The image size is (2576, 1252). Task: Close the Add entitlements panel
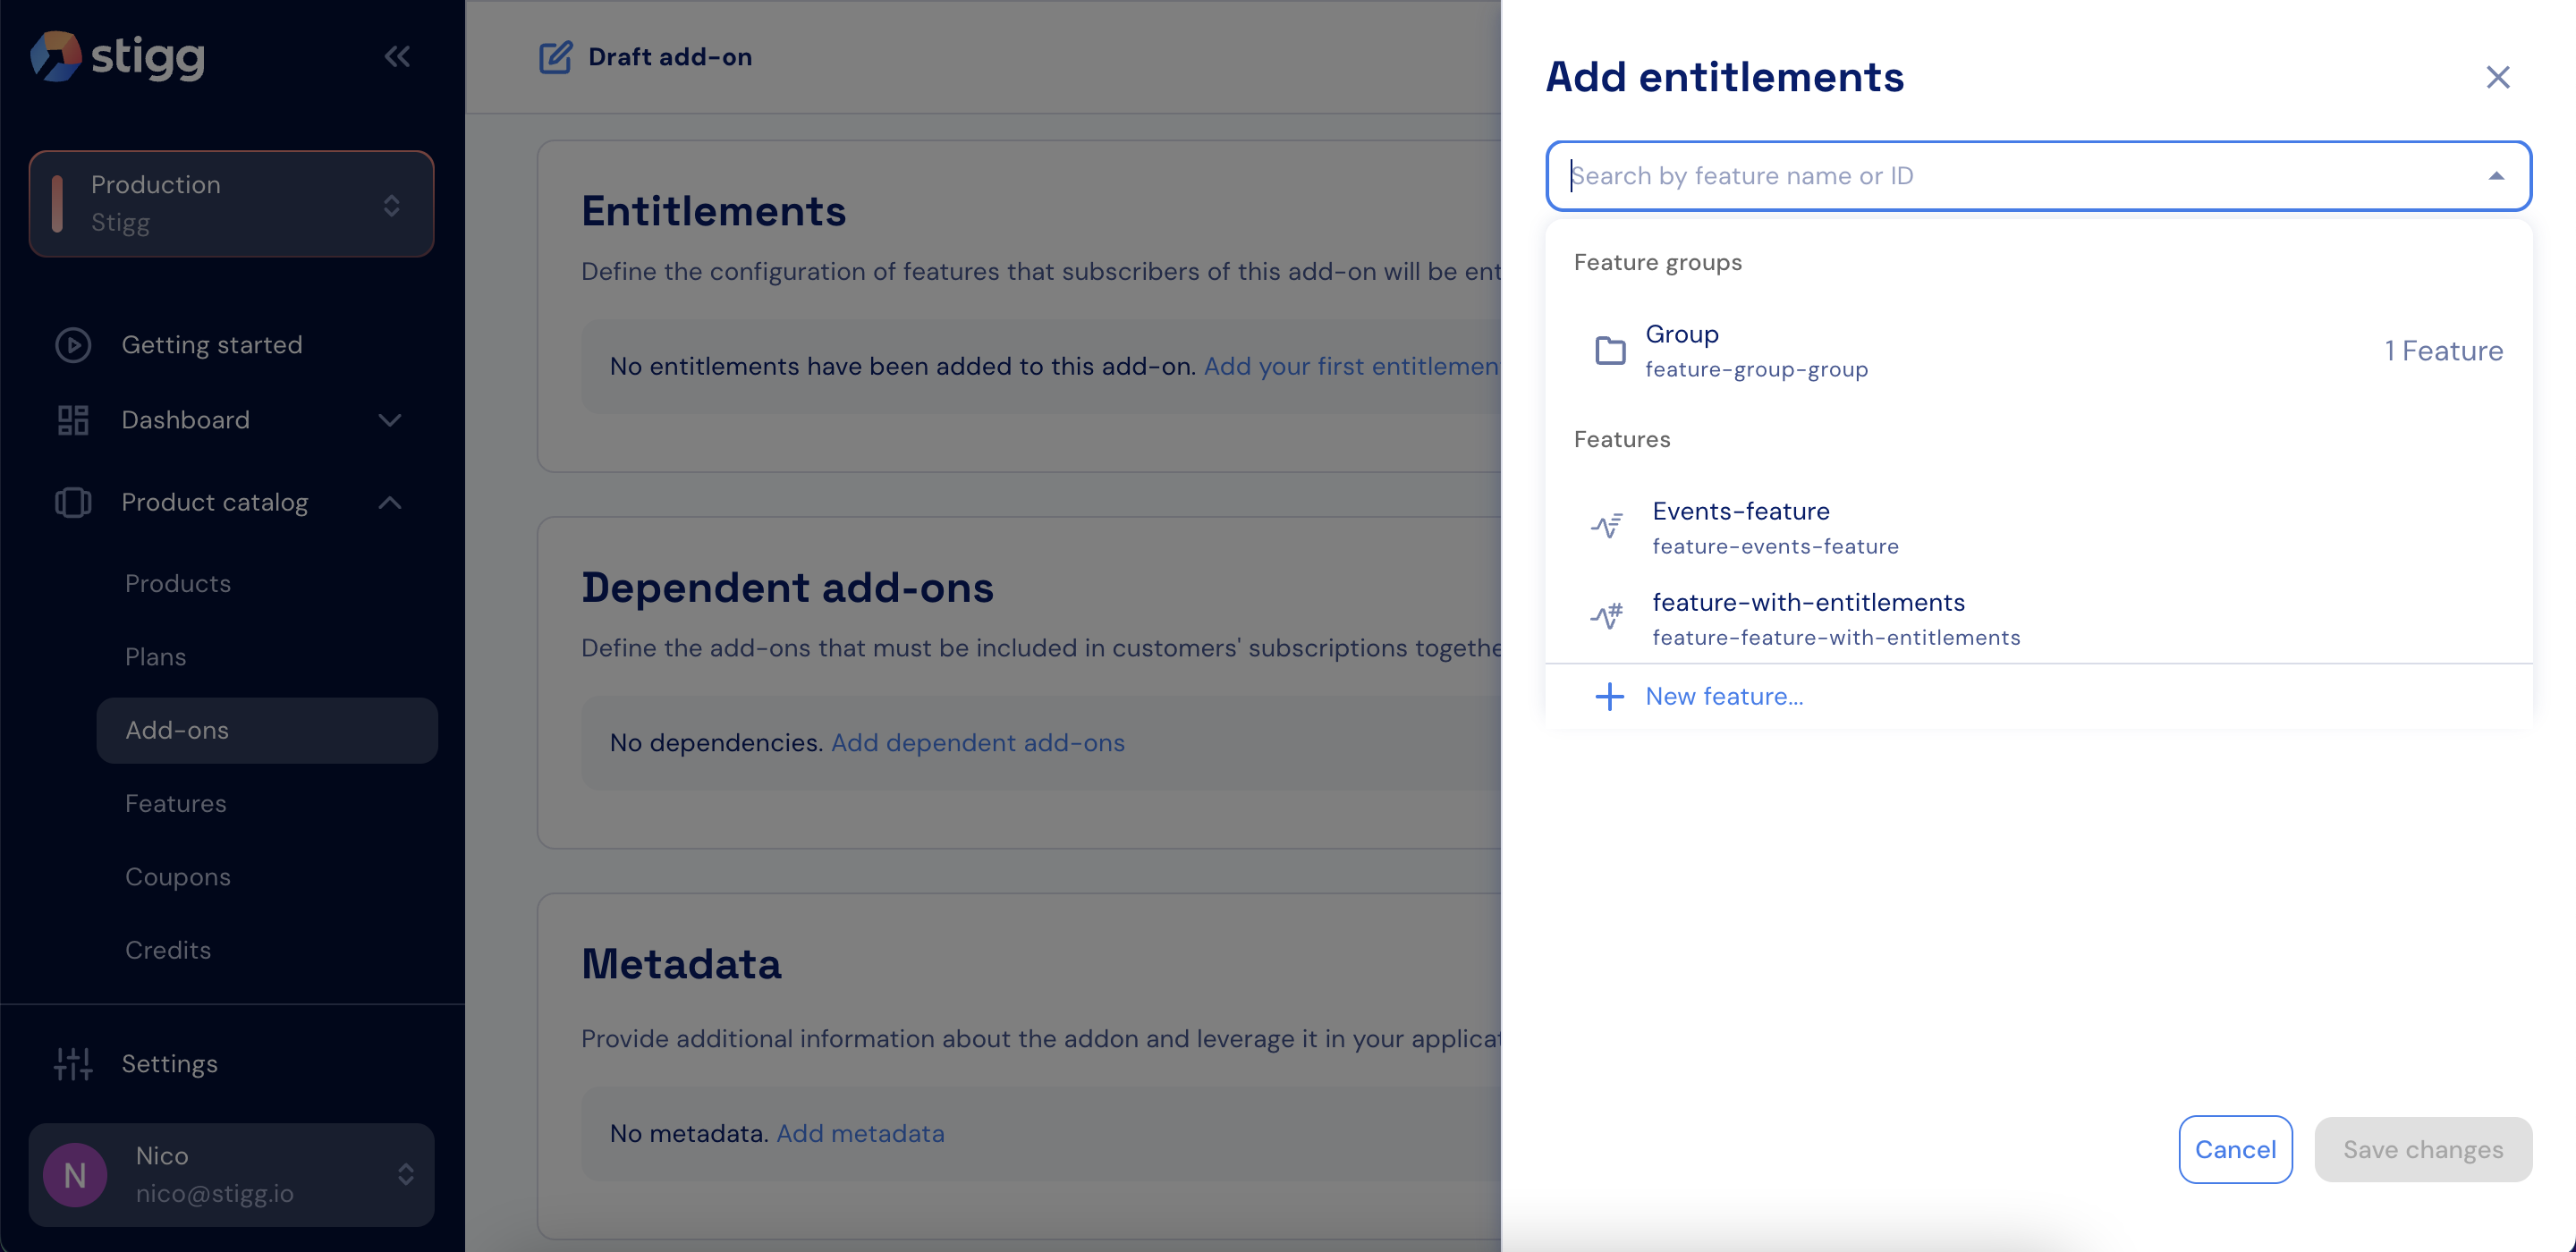(2497, 77)
